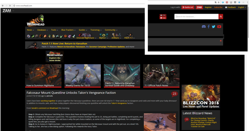Click the Search the database field

coord(196,16)
